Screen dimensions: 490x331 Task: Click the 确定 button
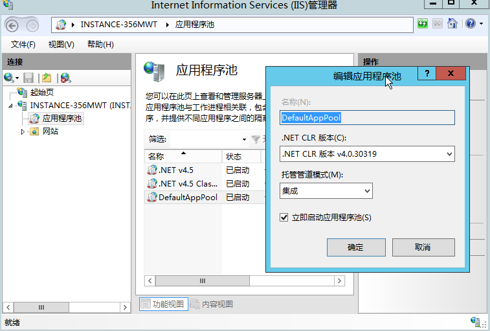[x=356, y=247]
